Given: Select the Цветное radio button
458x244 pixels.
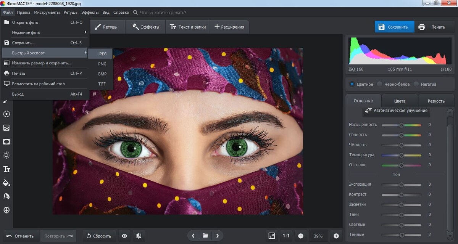Looking at the screenshot, I should [x=352, y=84].
